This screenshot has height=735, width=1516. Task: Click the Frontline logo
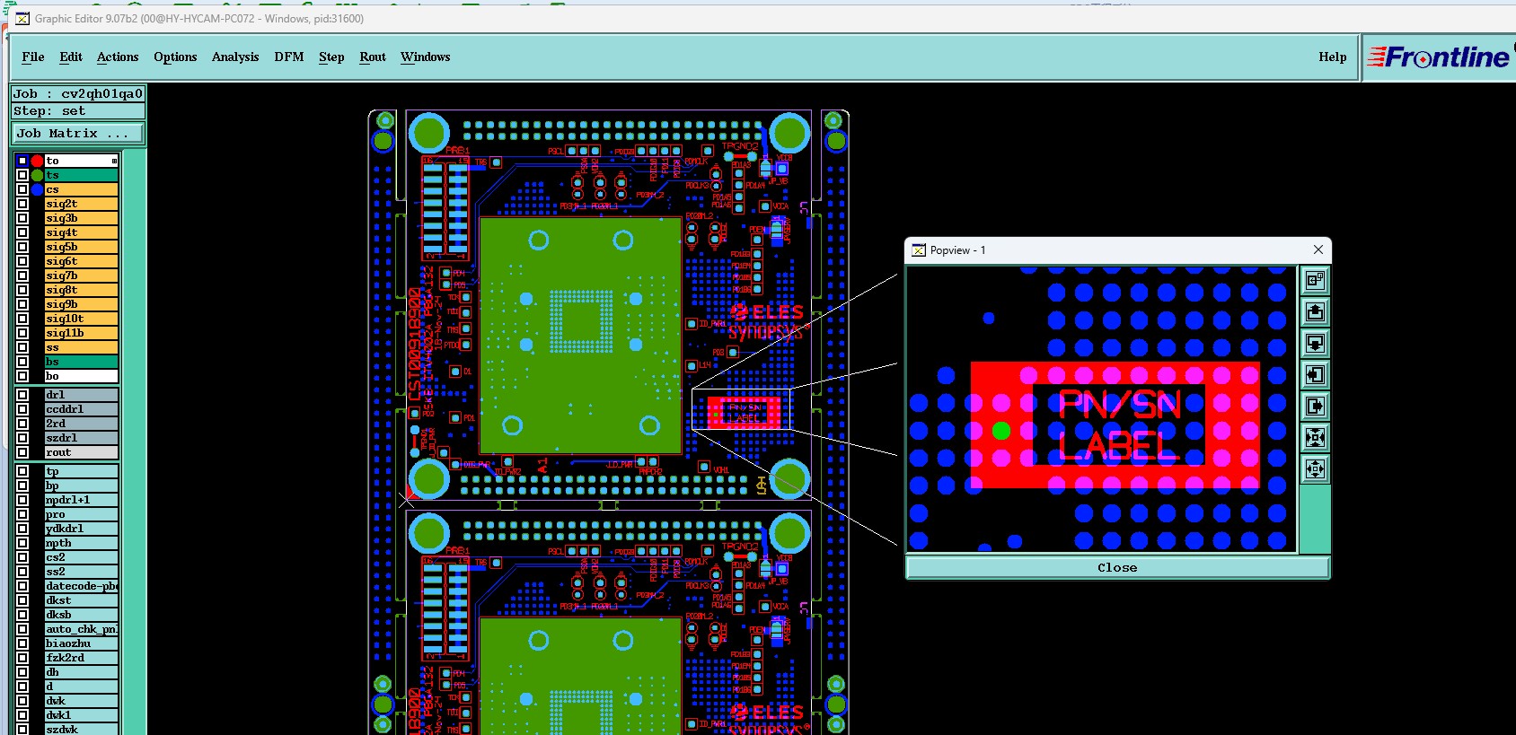(x=1438, y=57)
